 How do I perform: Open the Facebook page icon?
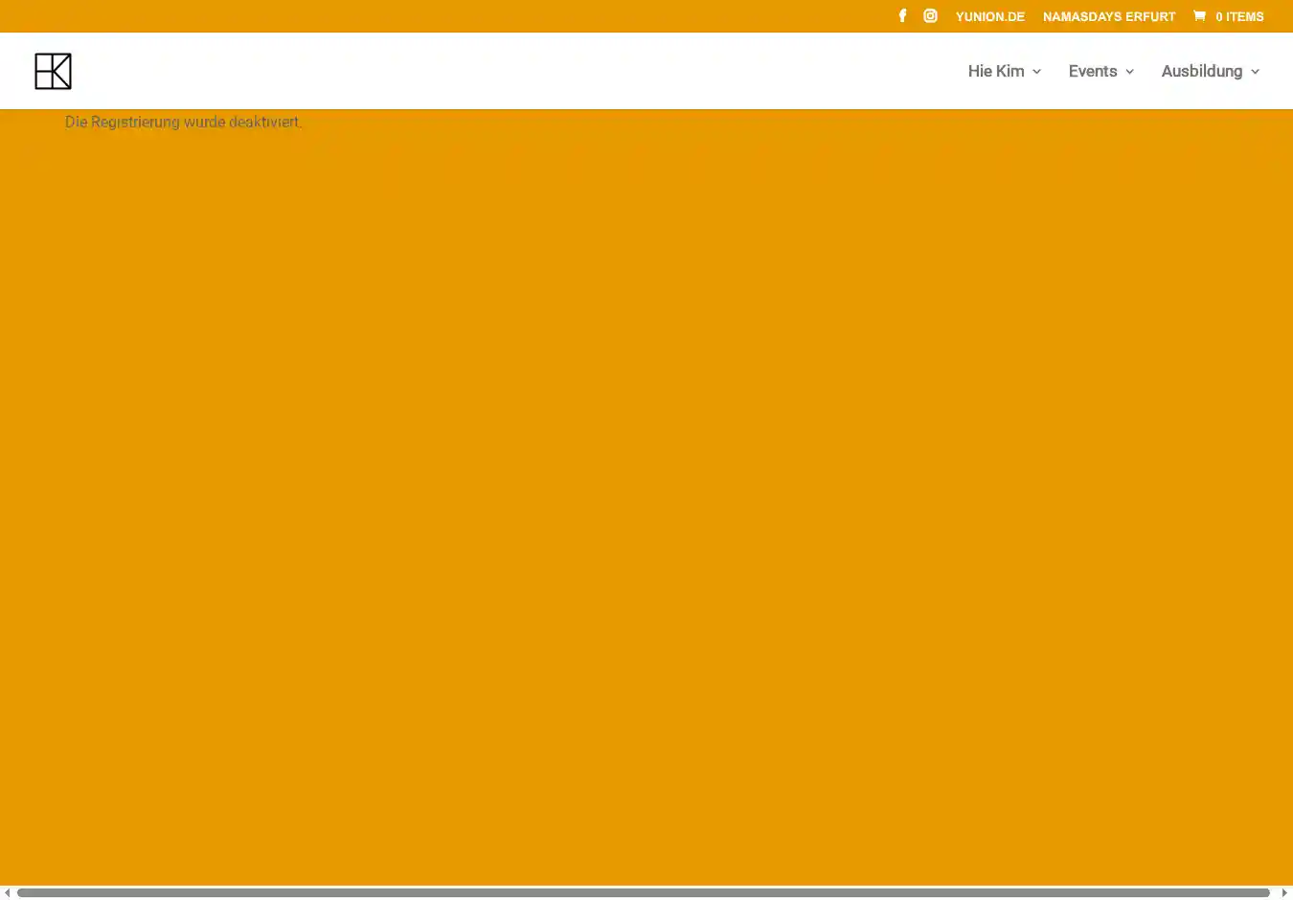click(x=902, y=16)
